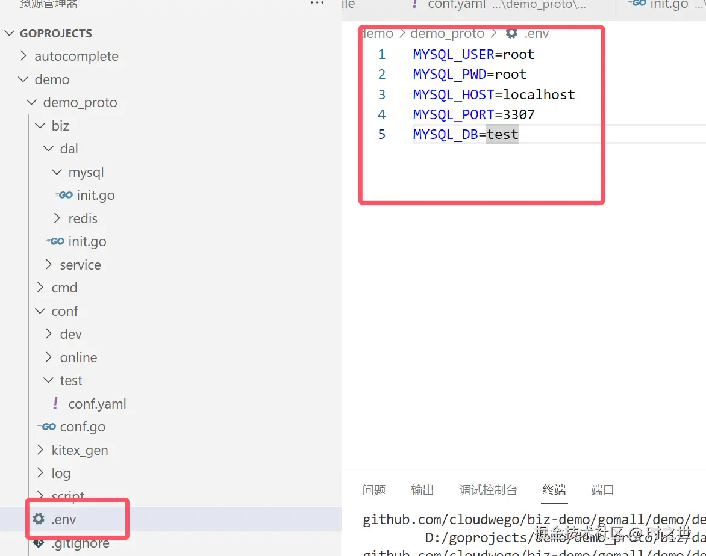Click line 3 MYSQL_HOST=localhost

point(494,94)
